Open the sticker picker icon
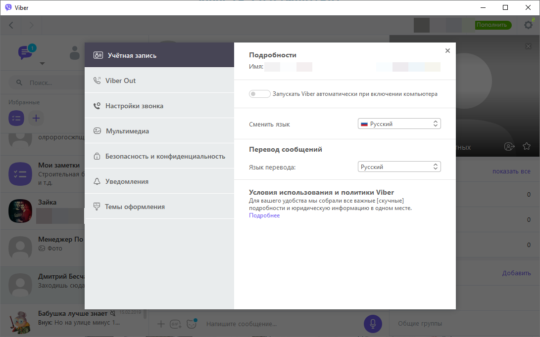The image size is (540, 337). click(191, 324)
